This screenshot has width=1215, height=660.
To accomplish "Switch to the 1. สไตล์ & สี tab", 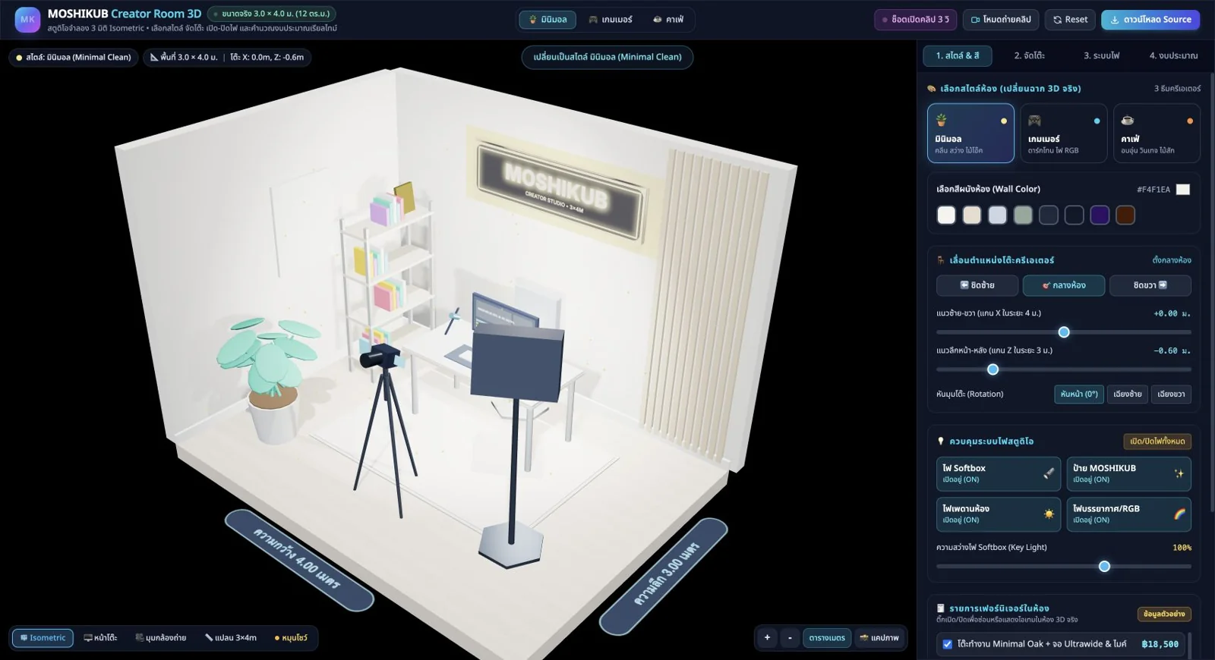I will 958,56.
